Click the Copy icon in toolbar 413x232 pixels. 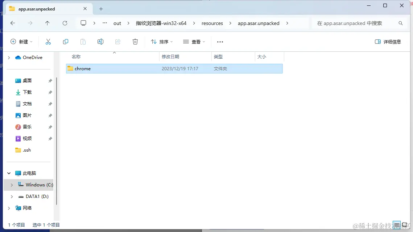pyautogui.click(x=66, y=42)
